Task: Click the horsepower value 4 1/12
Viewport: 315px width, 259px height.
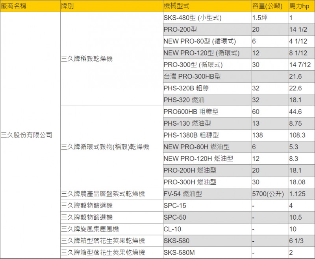Action: pyautogui.click(x=302, y=41)
